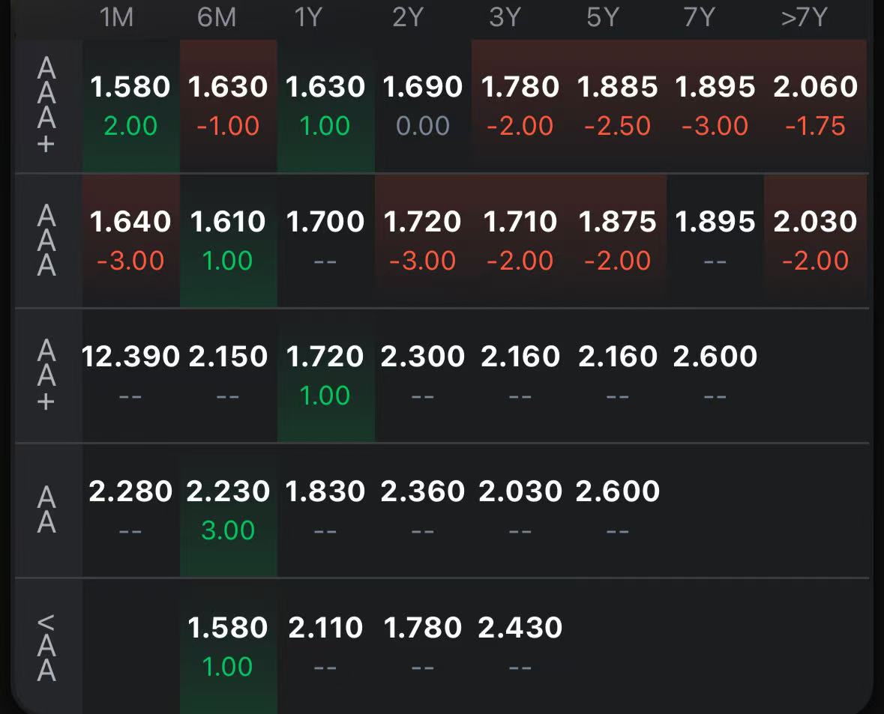The width and height of the screenshot is (884, 714).
Task: Open AA 6M cell showing 2.230
Action: (x=229, y=510)
